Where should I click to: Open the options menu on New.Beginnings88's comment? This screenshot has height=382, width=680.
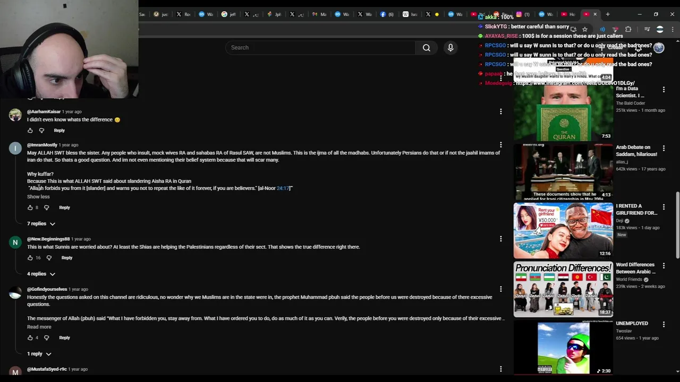coord(500,239)
